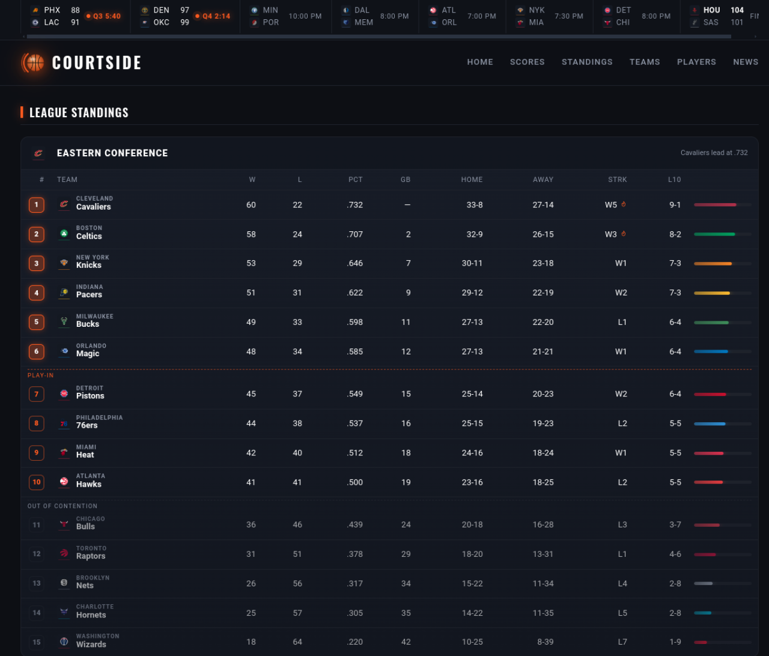The height and width of the screenshot is (656, 769).
Task: Open the Home navigation item
Action: (480, 62)
